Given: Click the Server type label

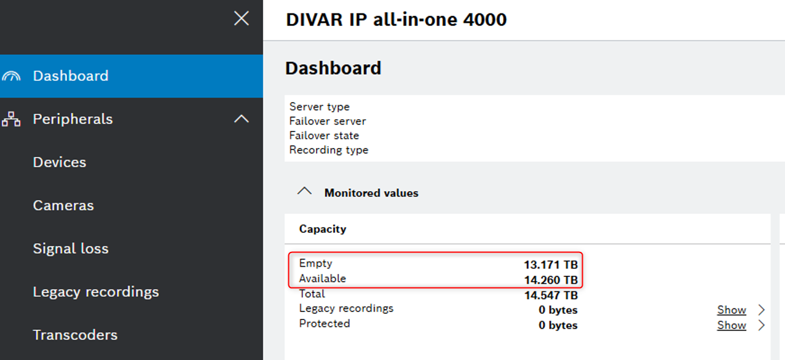Looking at the screenshot, I should [319, 107].
